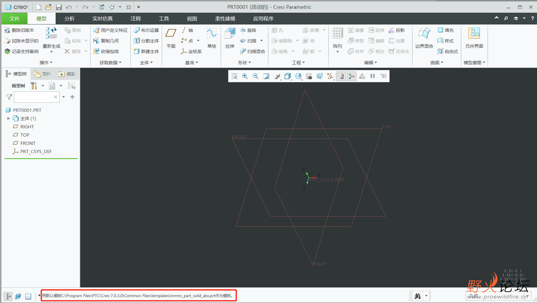537x303 pixels.
Task: Switch to the 分析 ribbon tab
Action: [70, 19]
